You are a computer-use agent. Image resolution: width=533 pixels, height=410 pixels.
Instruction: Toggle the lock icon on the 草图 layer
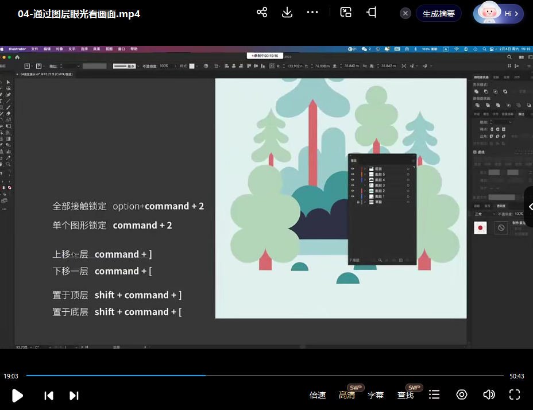(358, 202)
